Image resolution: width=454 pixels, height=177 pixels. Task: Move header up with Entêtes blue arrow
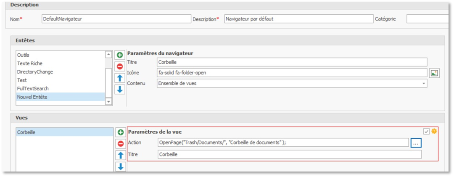[x=120, y=78]
